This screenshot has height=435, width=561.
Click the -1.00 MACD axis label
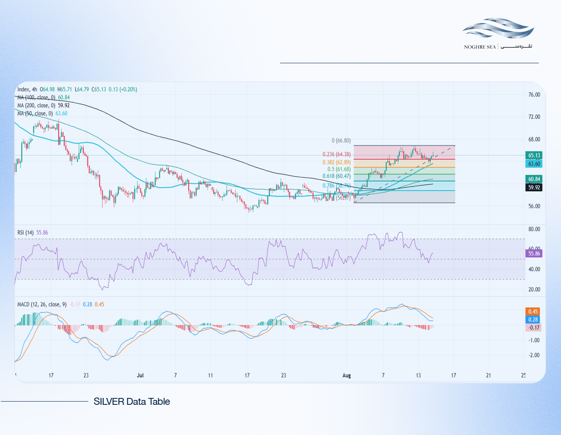click(x=534, y=340)
